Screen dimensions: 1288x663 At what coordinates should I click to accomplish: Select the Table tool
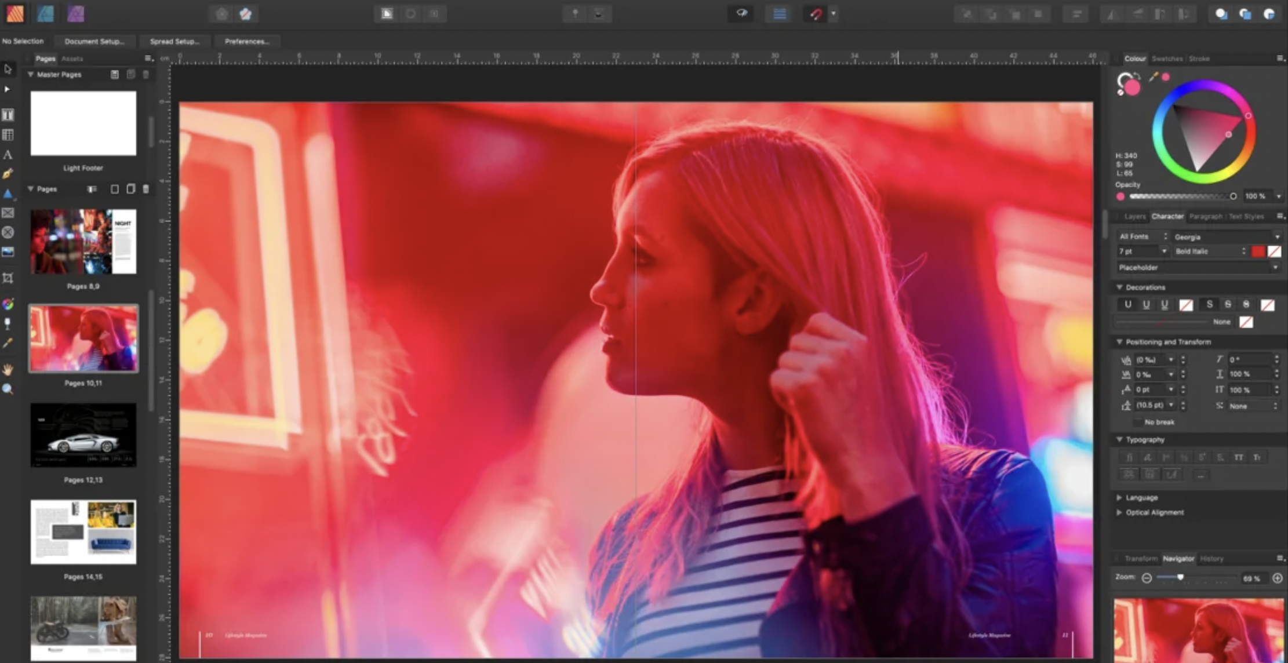click(x=8, y=134)
